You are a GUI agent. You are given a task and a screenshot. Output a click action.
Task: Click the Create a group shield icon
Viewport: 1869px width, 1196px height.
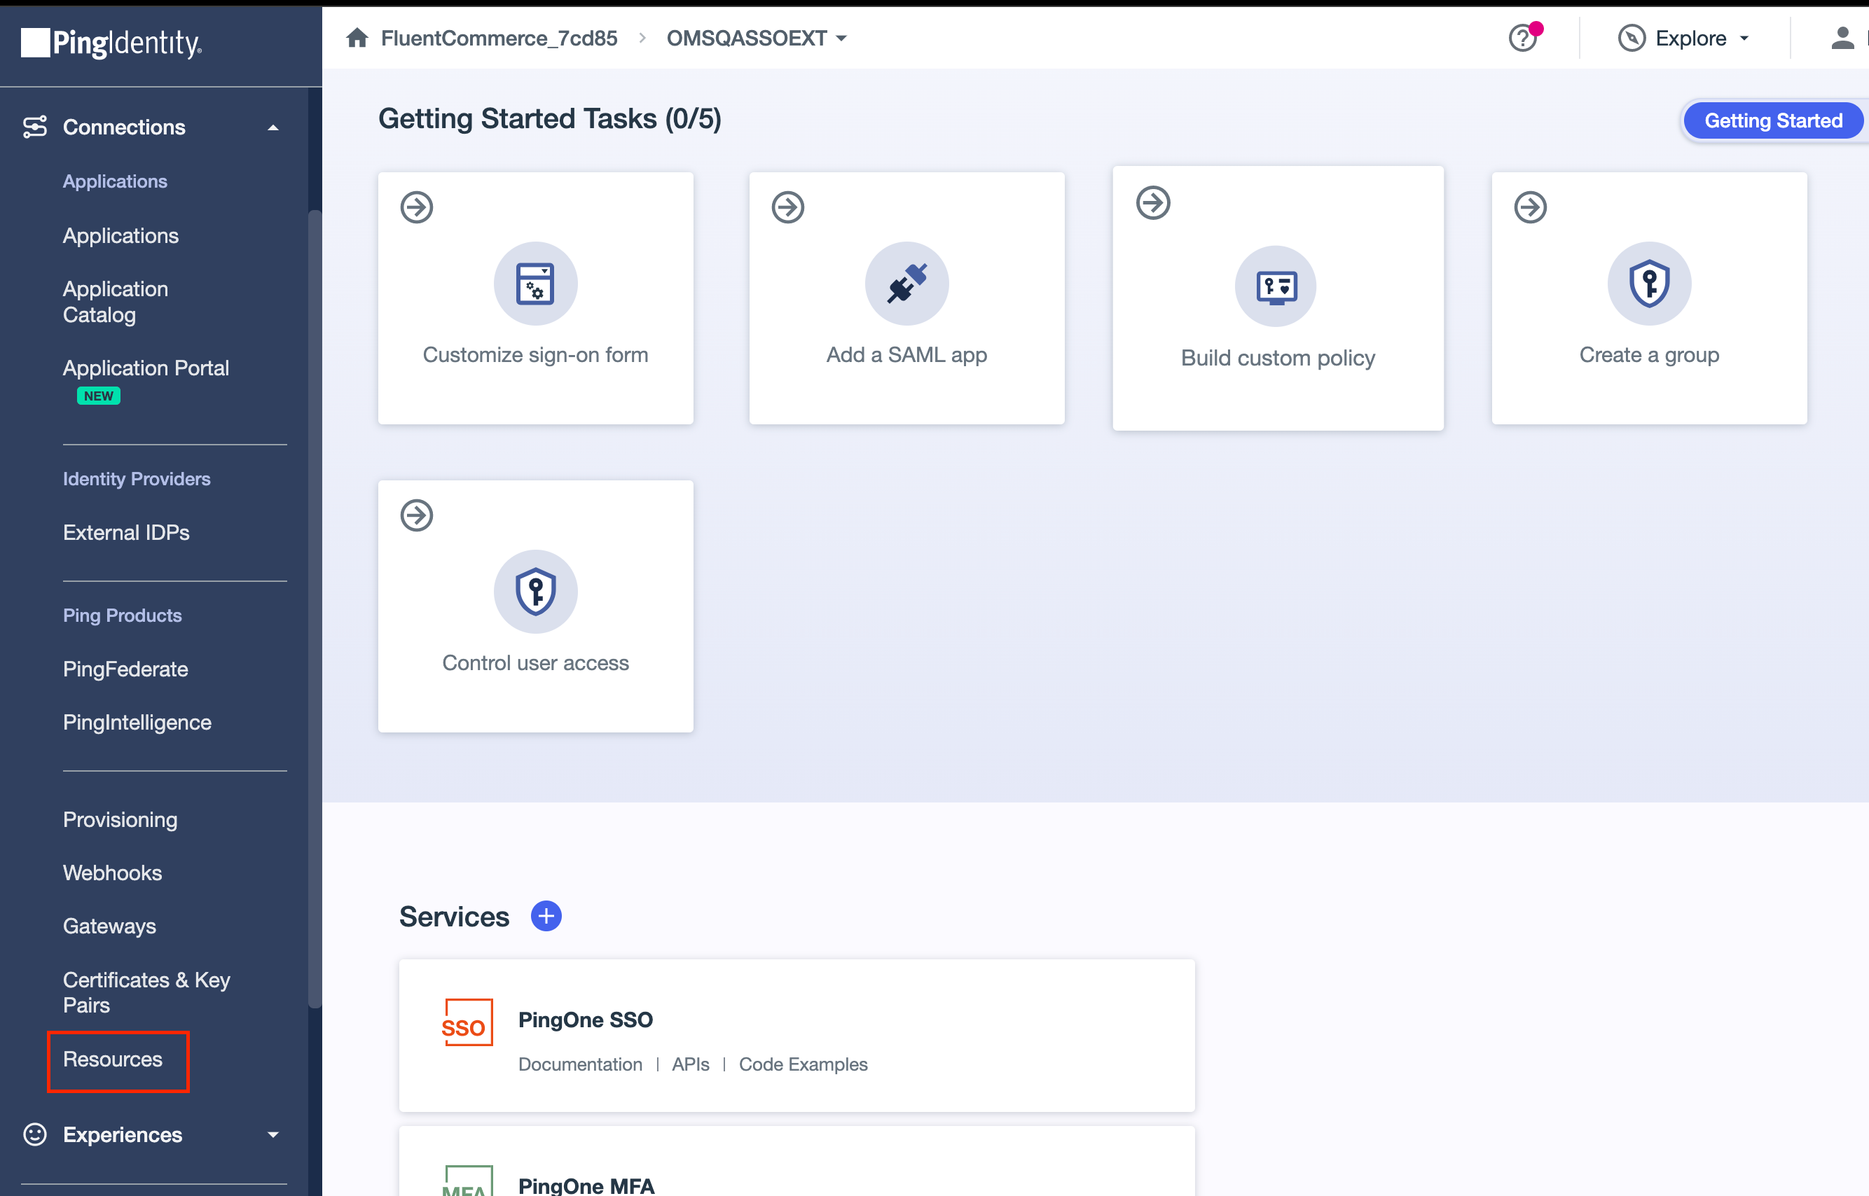coord(1648,284)
